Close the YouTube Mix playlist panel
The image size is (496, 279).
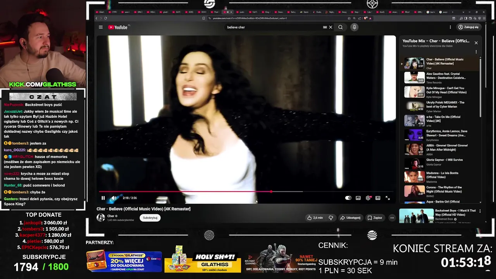(x=476, y=43)
